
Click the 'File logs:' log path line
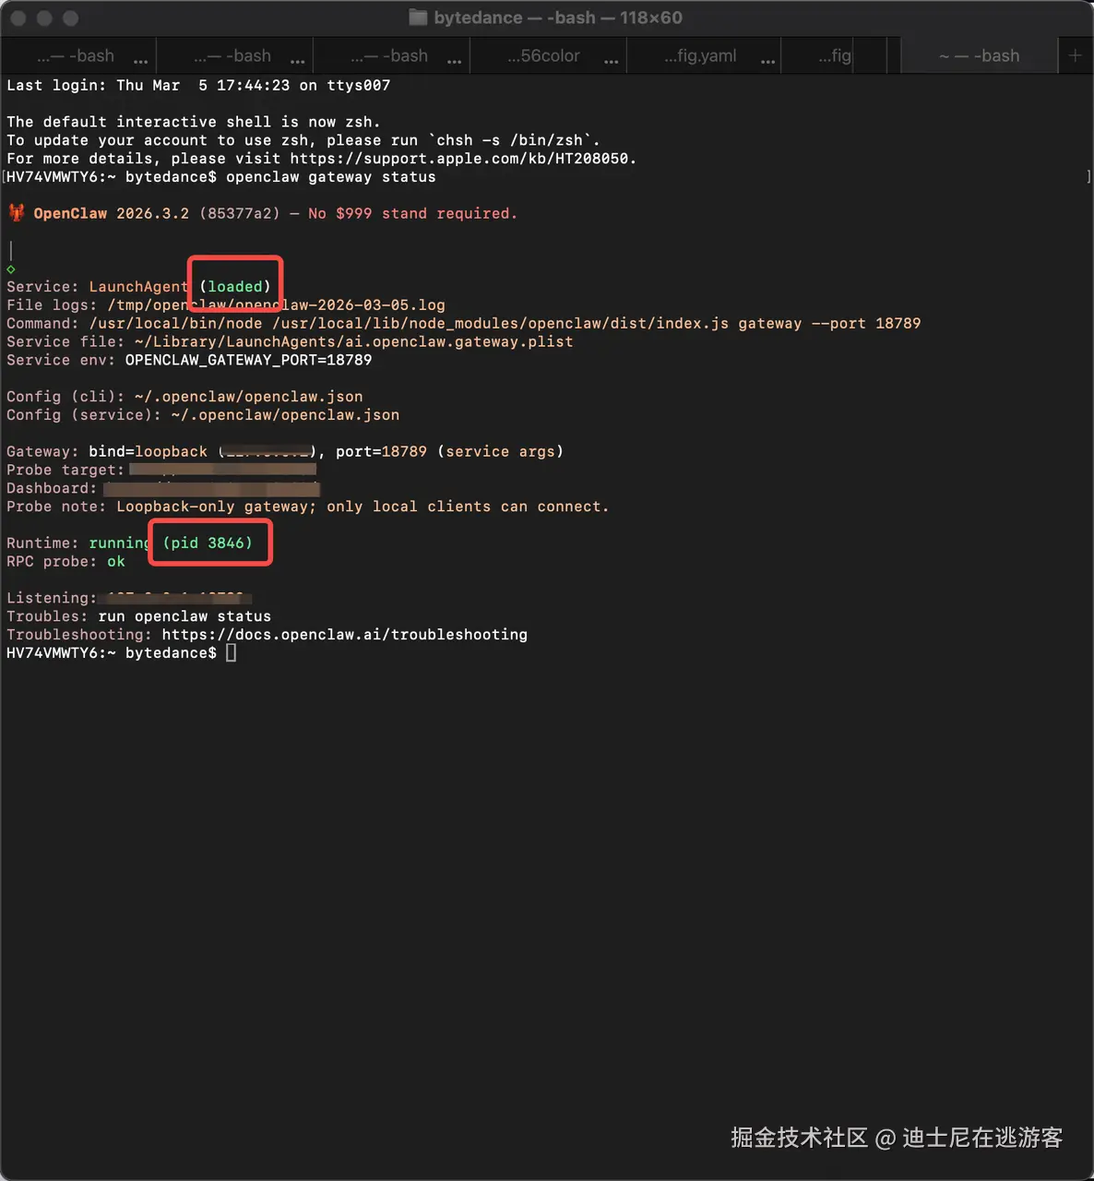pos(225,305)
